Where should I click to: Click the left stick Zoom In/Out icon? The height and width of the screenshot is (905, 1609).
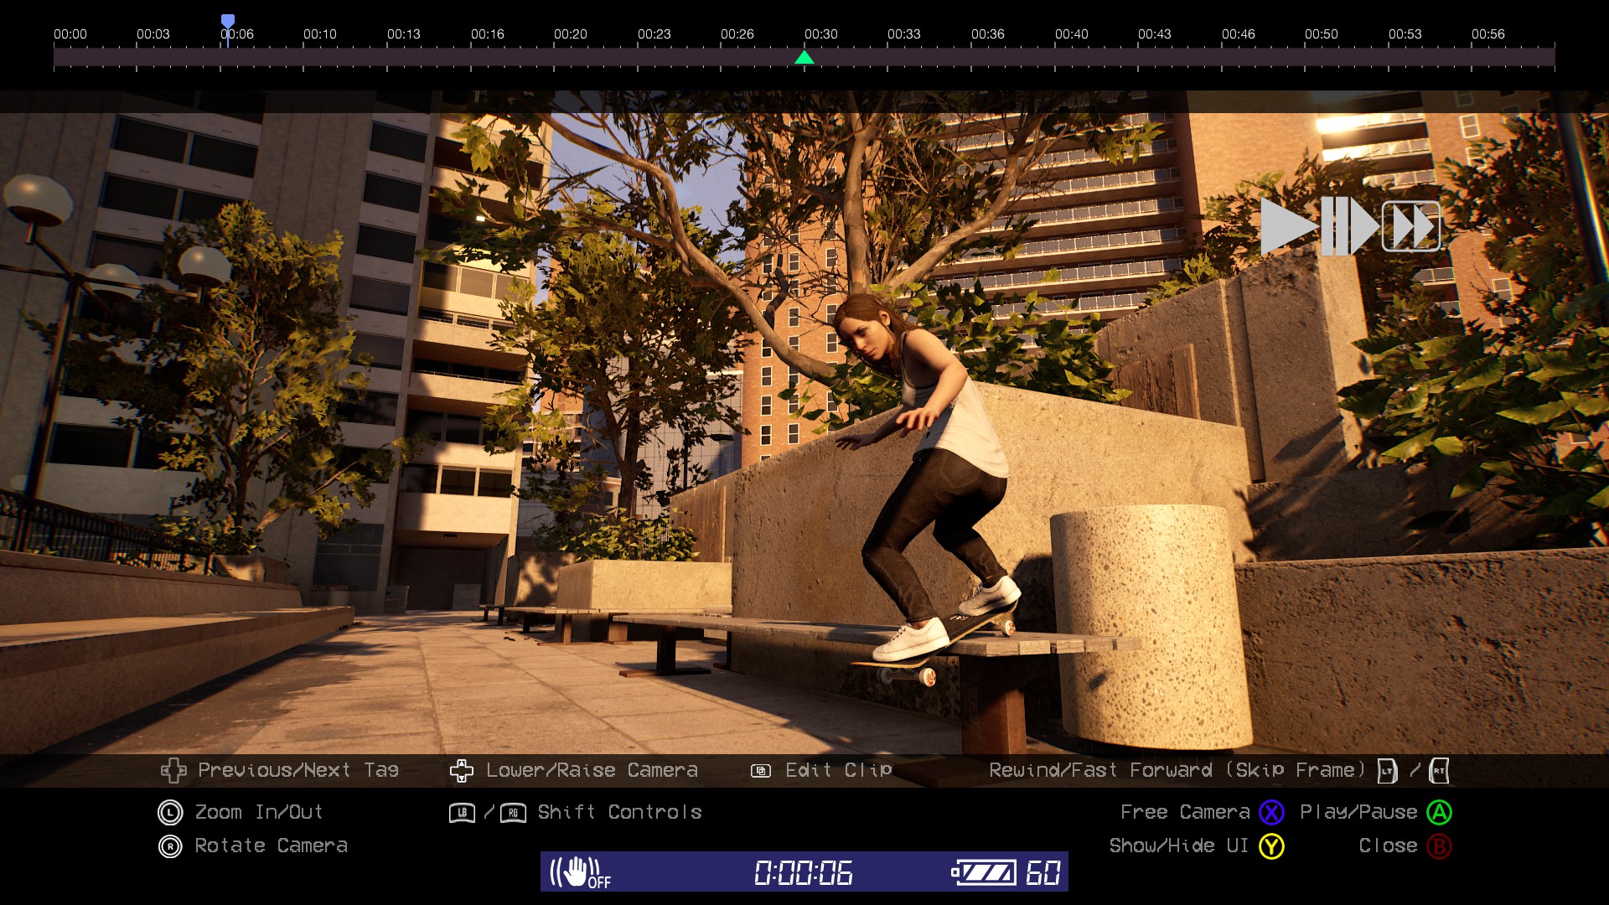170,812
